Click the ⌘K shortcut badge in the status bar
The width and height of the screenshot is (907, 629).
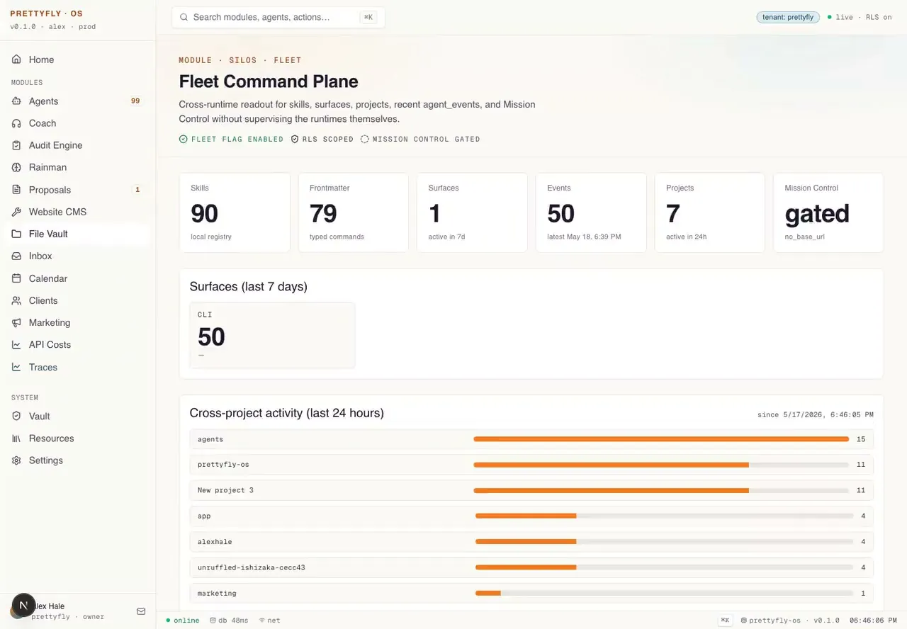click(x=725, y=620)
